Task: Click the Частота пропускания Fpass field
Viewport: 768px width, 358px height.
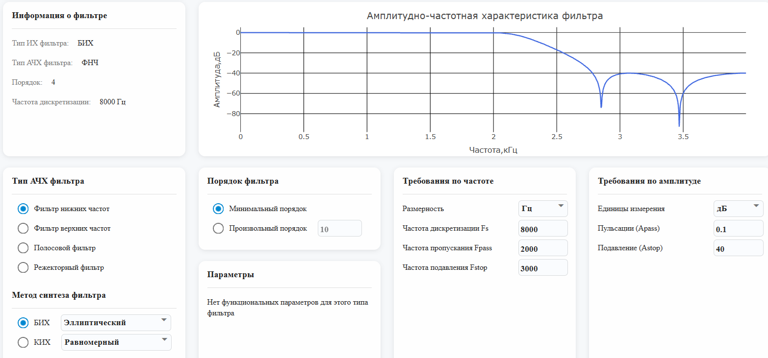Action: [542, 248]
